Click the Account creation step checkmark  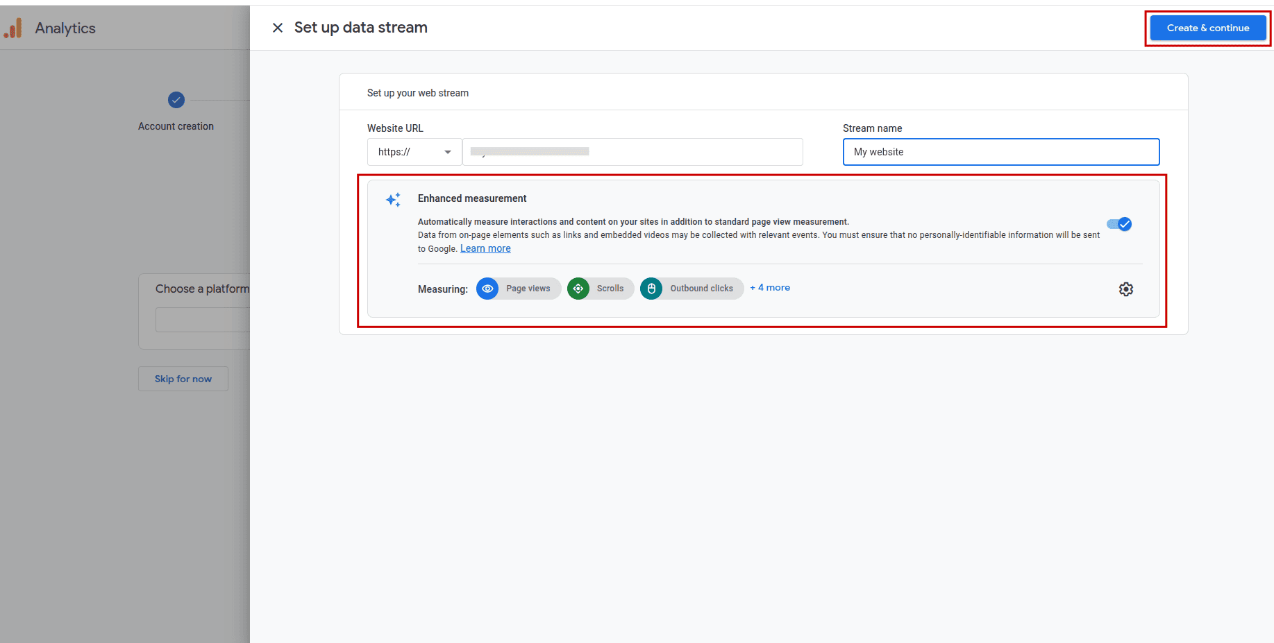tap(176, 100)
